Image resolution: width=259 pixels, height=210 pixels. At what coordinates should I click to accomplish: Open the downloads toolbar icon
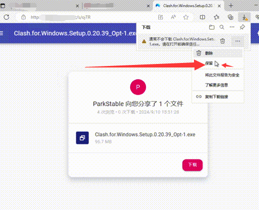244,17
